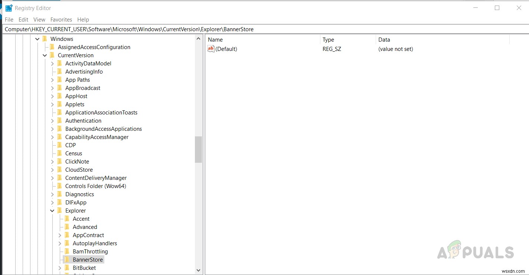The image size is (529, 275).
Task: Expand the CapabilityAccessManager key
Action: coord(52,137)
